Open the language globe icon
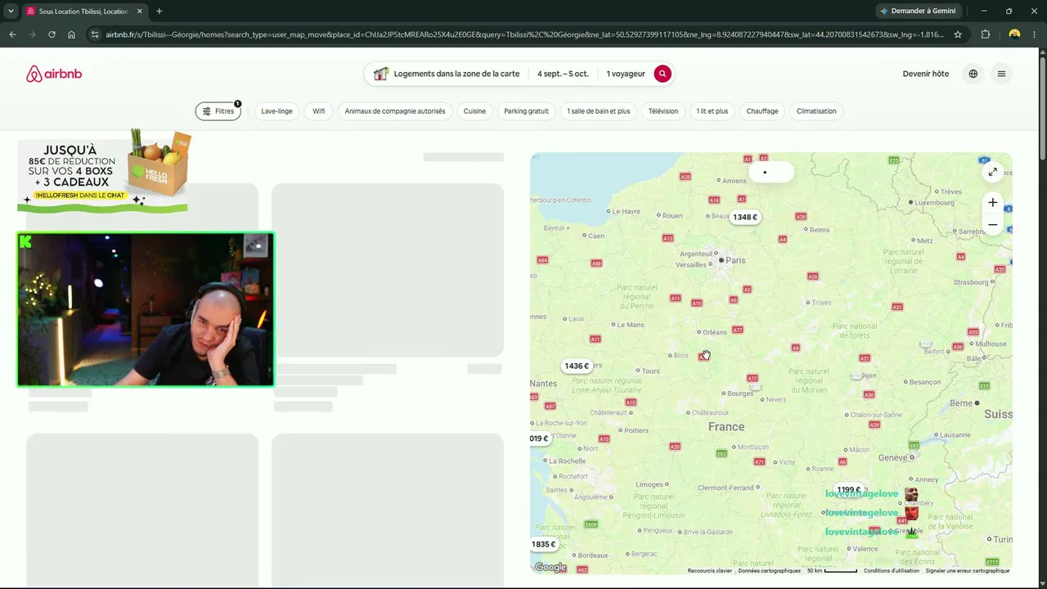Screen dimensions: 1047x589 973,74
